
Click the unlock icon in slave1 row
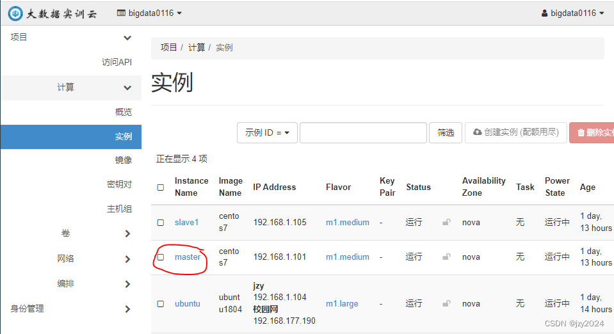pos(446,222)
